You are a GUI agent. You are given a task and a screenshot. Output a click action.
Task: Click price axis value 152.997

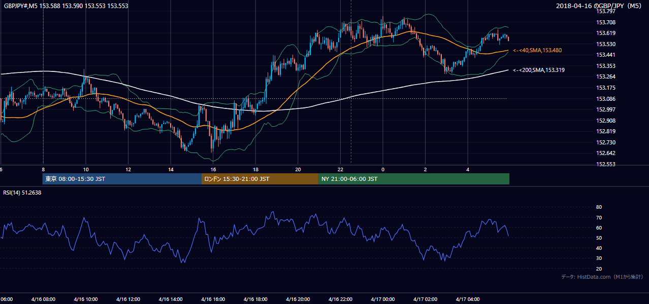(605, 109)
